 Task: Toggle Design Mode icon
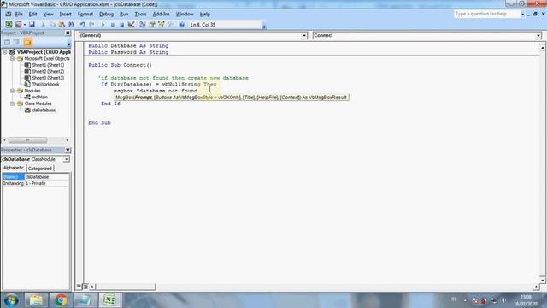pyautogui.click(x=131, y=25)
